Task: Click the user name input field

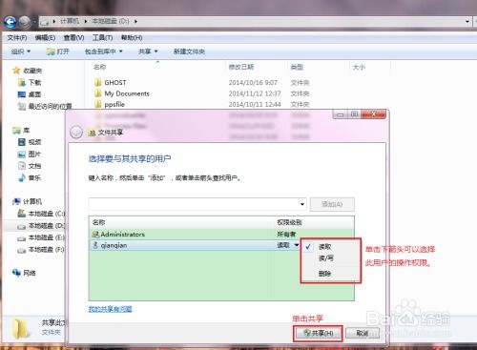Action: pyautogui.click(x=194, y=204)
